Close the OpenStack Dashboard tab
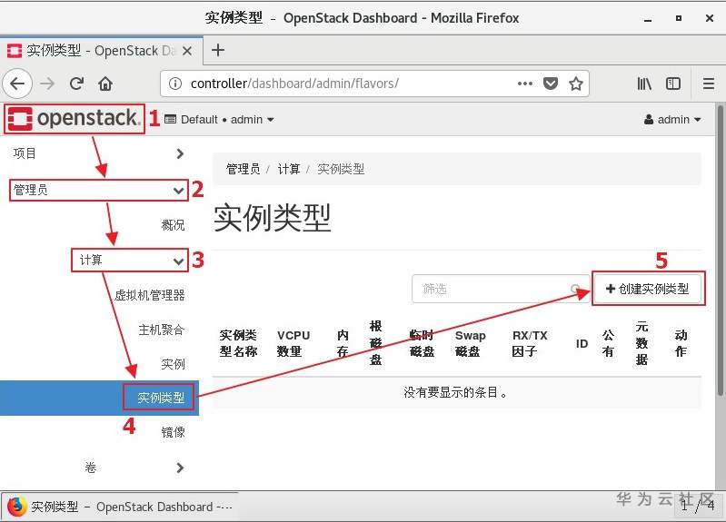Screen dimensions: 726x522 (187, 51)
